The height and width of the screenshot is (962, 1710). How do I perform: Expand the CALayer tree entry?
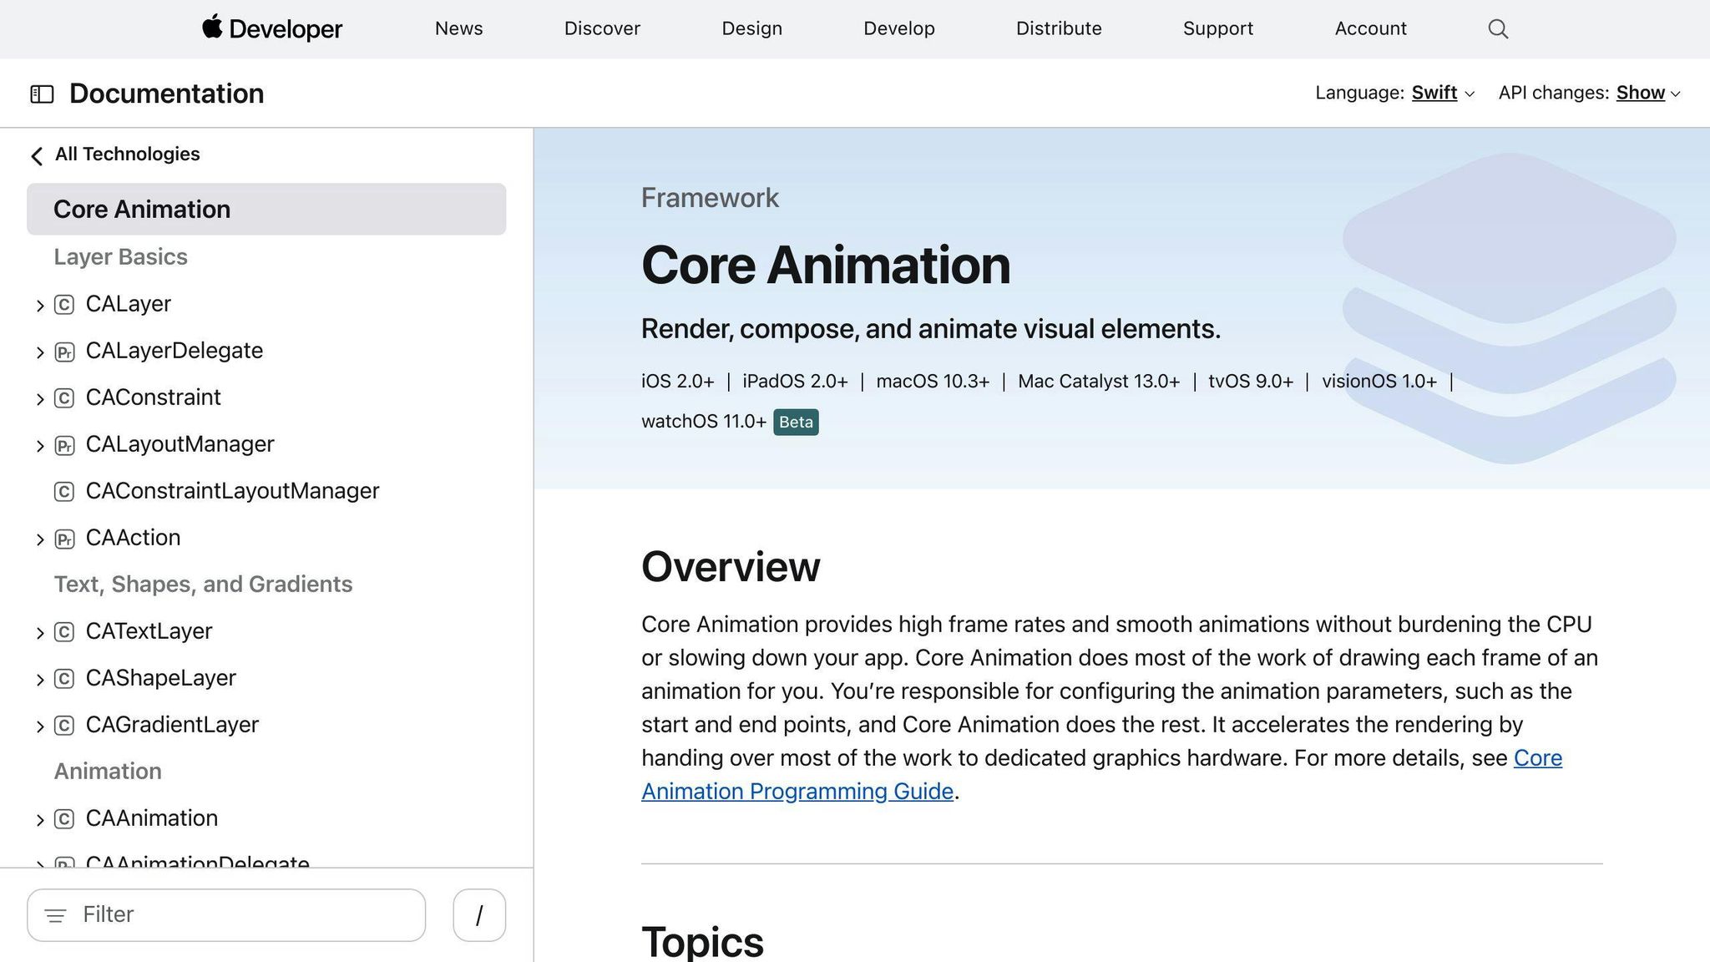coord(40,305)
